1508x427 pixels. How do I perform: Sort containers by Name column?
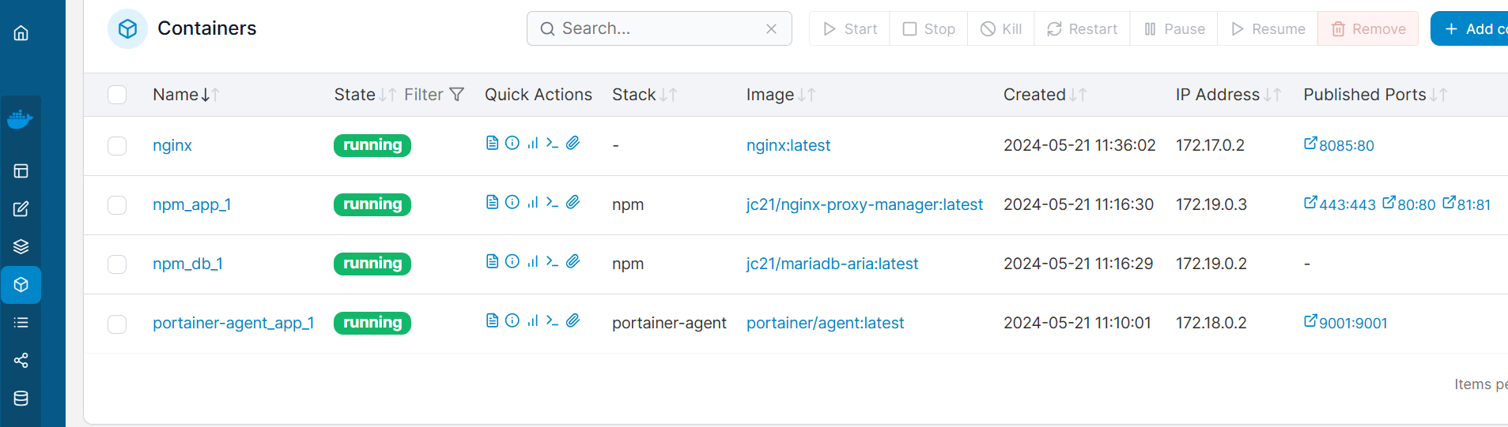click(x=186, y=95)
